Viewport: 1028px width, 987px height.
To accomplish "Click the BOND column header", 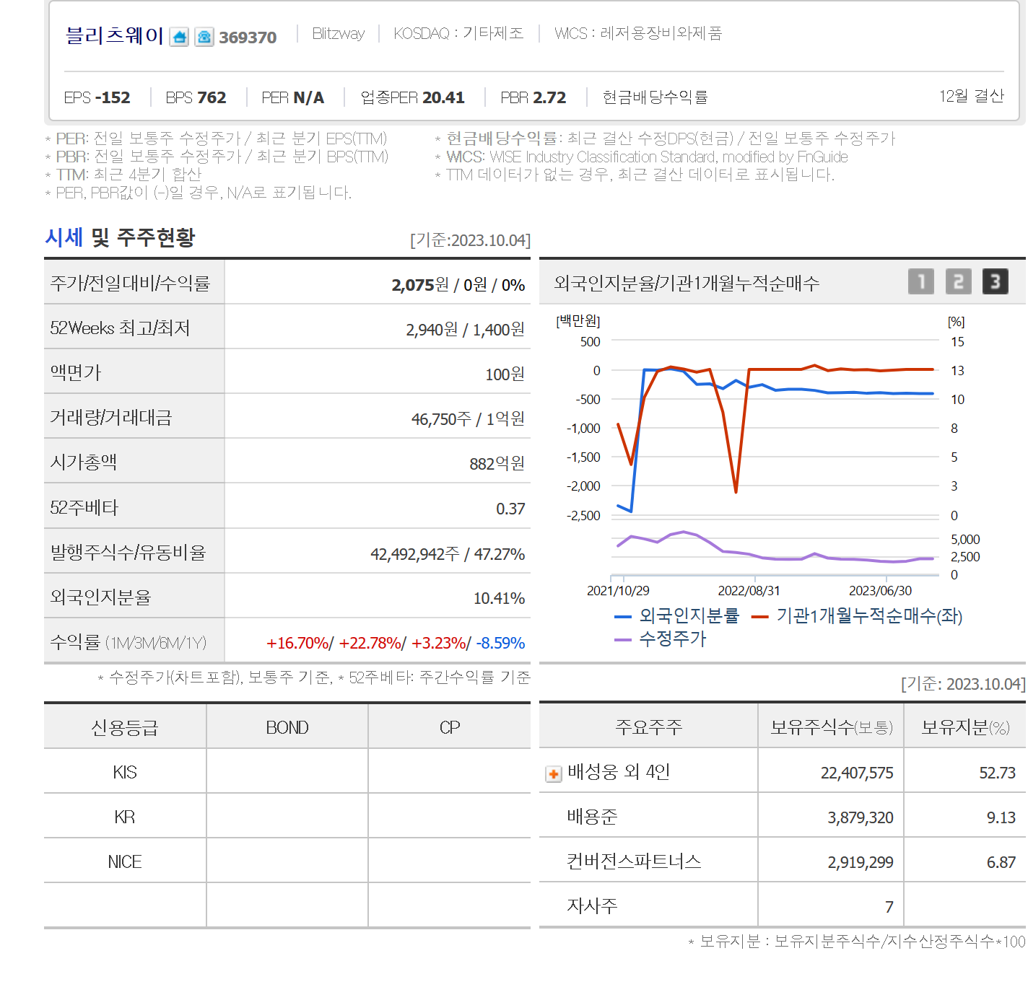I will click(x=287, y=727).
